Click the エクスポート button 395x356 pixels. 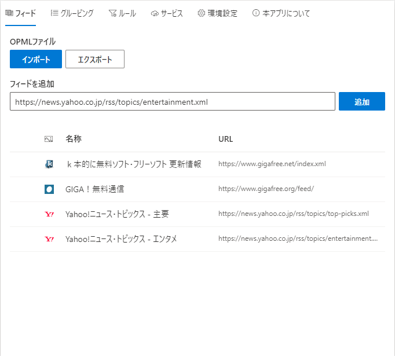click(x=95, y=59)
